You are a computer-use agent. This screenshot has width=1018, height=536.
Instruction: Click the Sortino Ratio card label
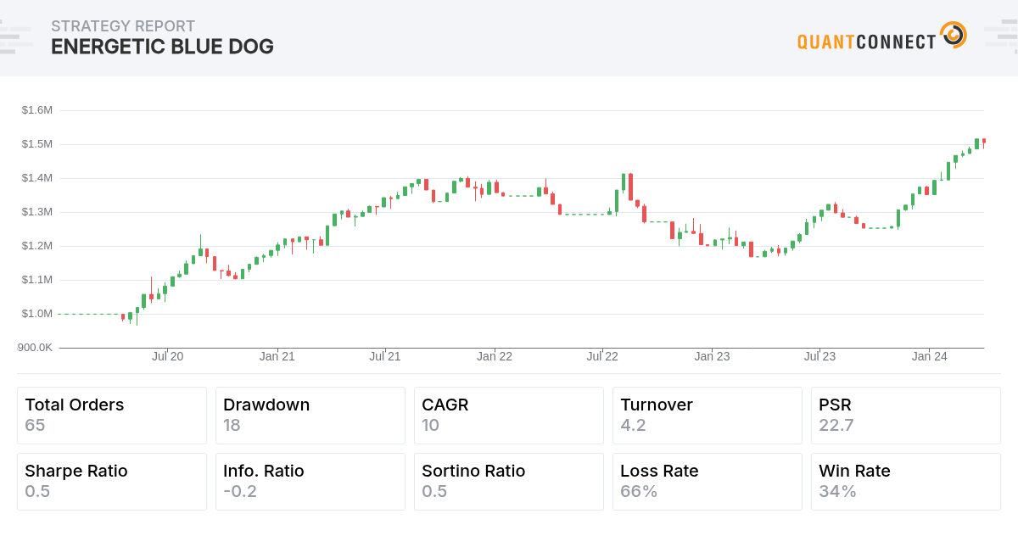pos(473,472)
